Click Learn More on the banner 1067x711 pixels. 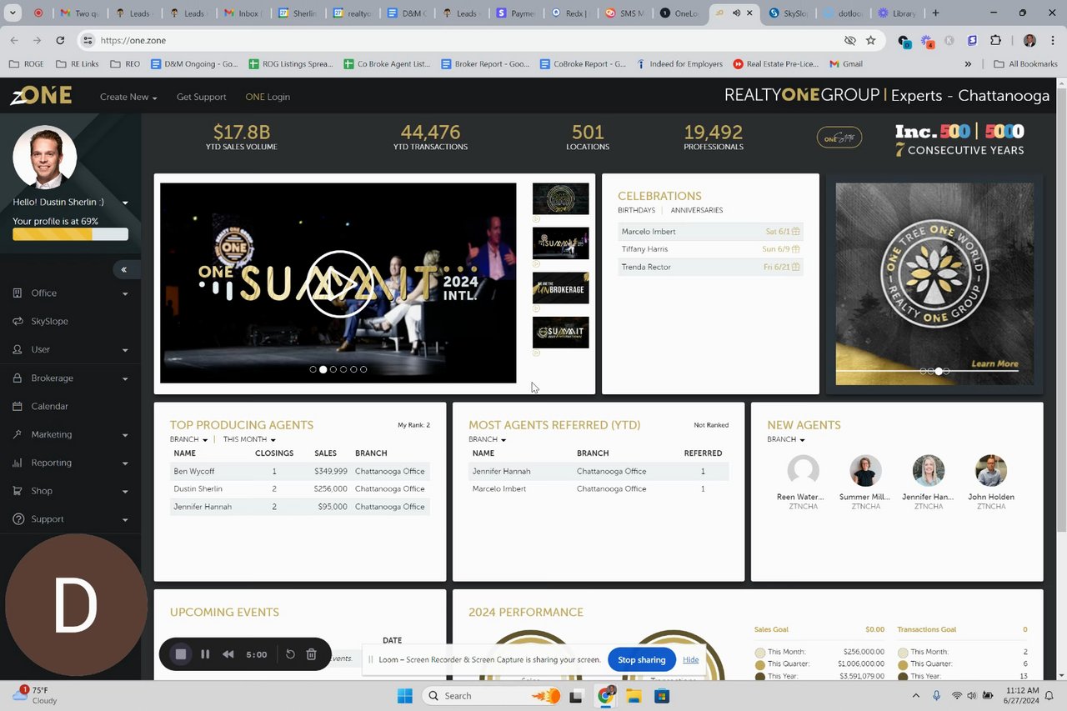(994, 363)
